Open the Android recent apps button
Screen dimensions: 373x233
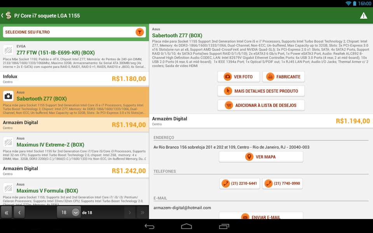224,226
